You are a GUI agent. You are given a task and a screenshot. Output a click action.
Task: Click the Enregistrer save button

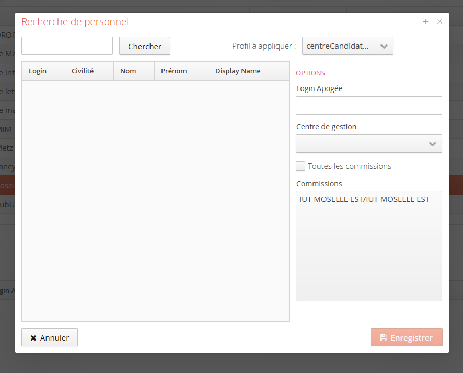pyautogui.click(x=406, y=337)
